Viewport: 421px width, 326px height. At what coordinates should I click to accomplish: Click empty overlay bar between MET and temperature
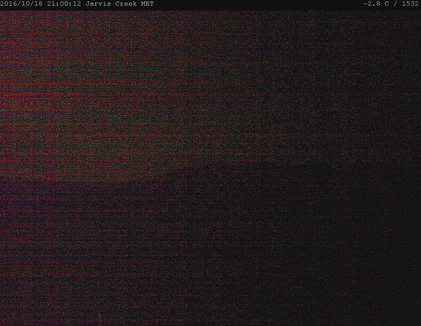257,4
